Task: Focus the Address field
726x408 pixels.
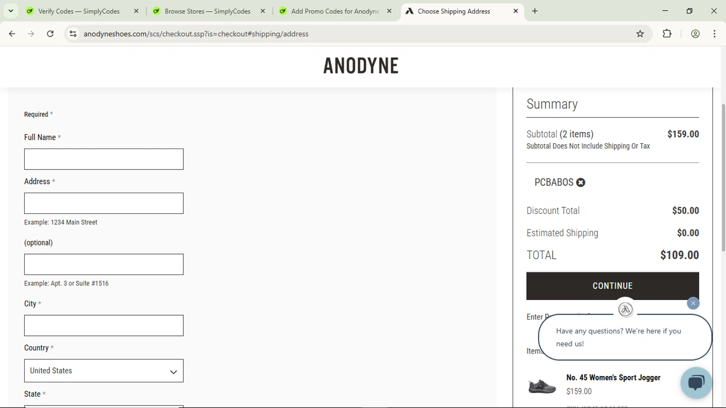Action: click(104, 203)
